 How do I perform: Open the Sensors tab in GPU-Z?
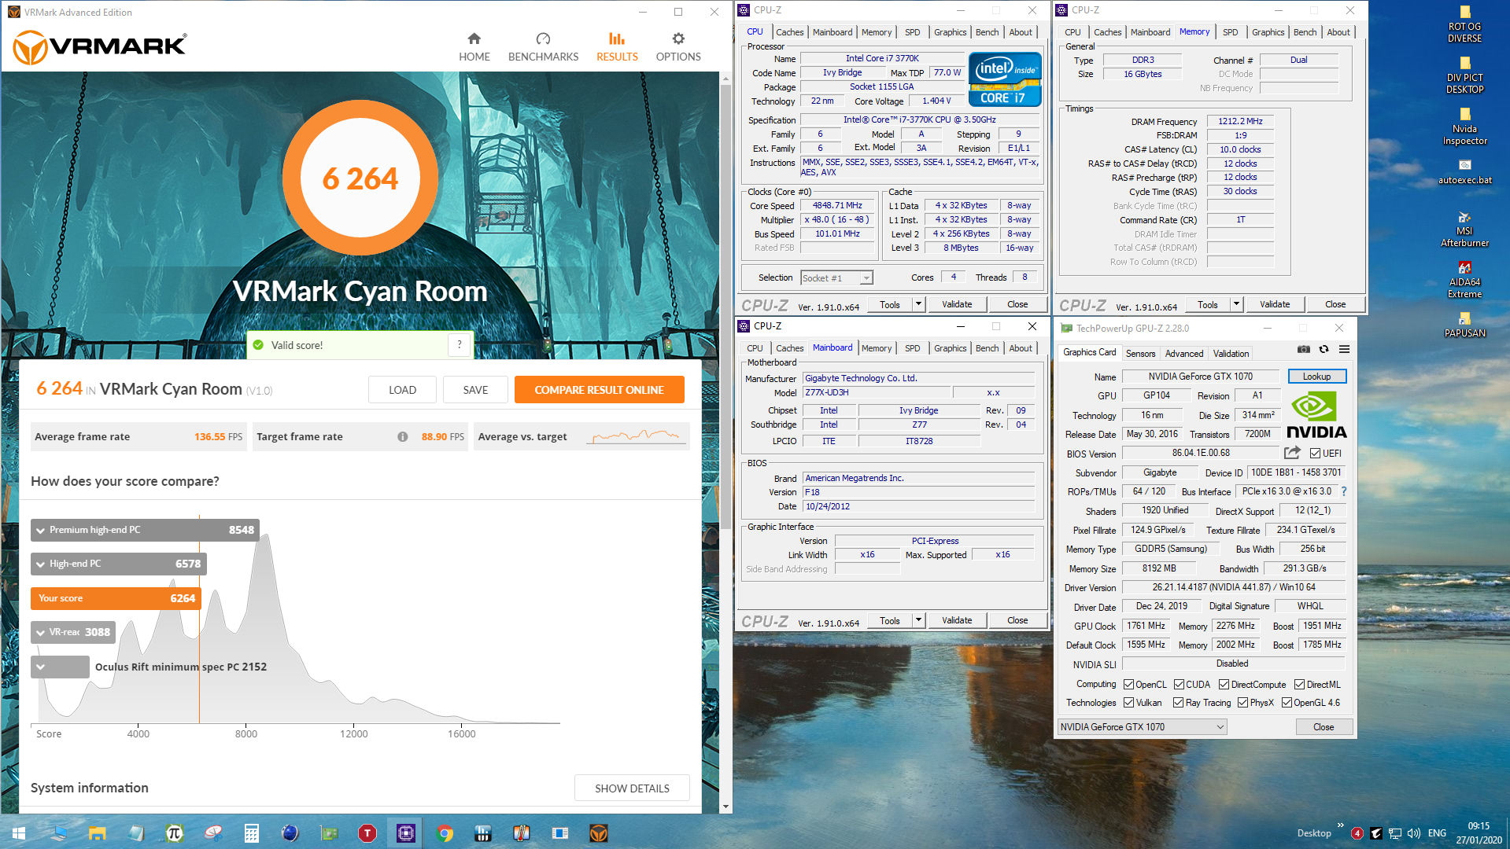(x=1140, y=354)
